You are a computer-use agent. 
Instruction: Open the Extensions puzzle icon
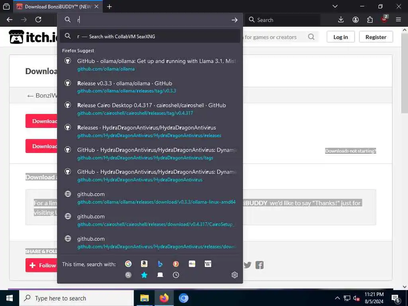(370, 20)
